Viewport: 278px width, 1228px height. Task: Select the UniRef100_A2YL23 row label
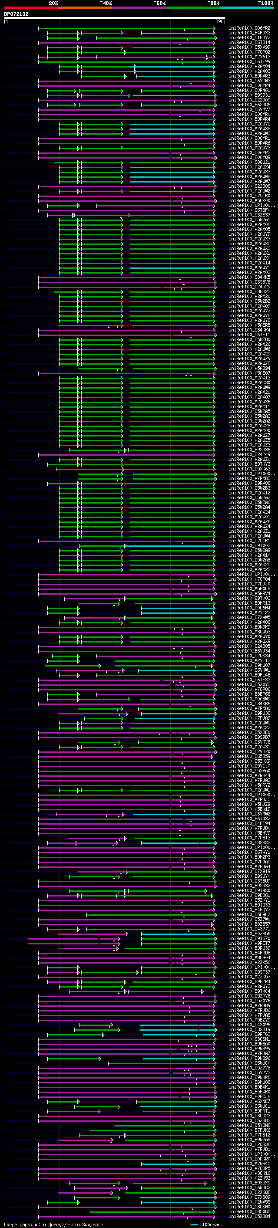tap(249, 612)
